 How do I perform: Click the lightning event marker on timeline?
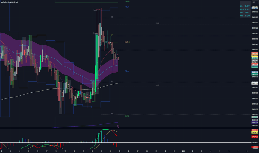[118, 126]
